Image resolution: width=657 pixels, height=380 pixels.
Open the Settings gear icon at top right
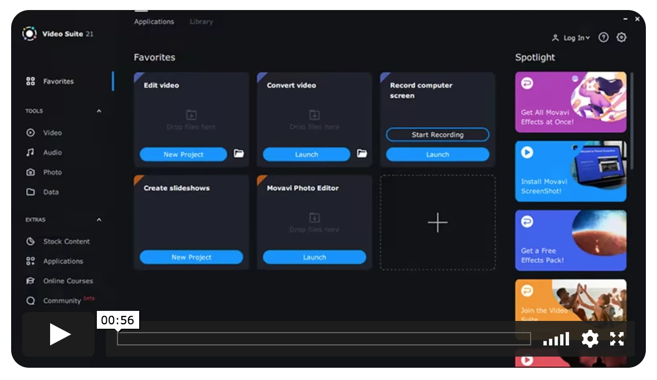(x=621, y=37)
